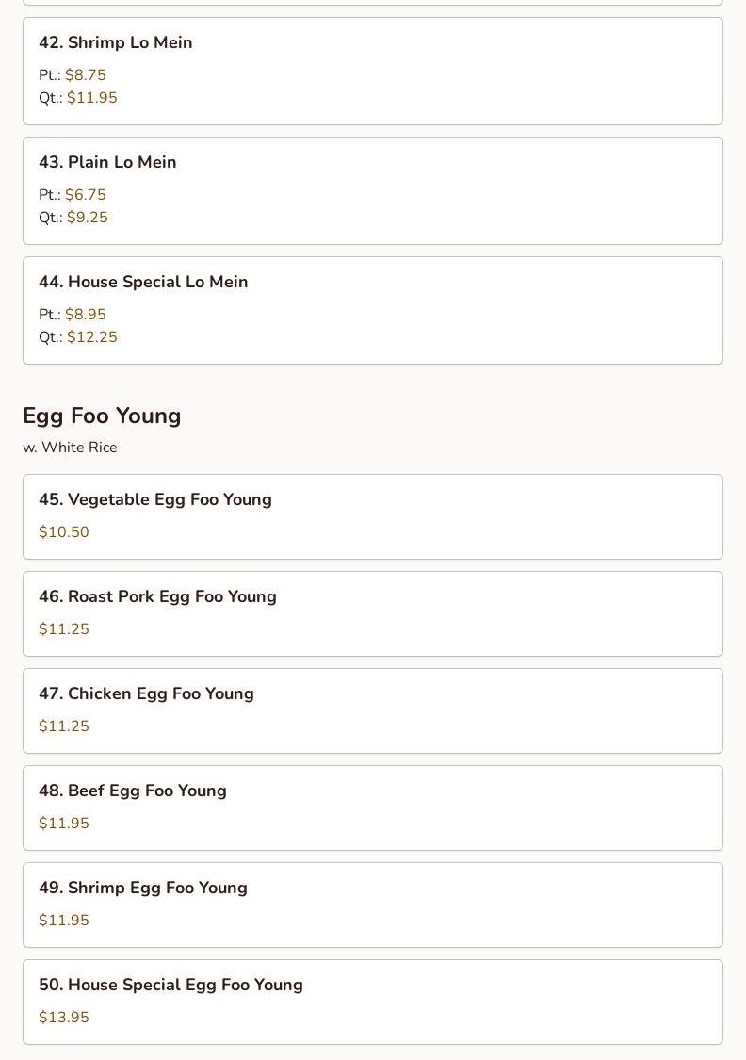746x1060 pixels.
Task: Click the Chicken Egg Foo Young price
Action: point(64,726)
